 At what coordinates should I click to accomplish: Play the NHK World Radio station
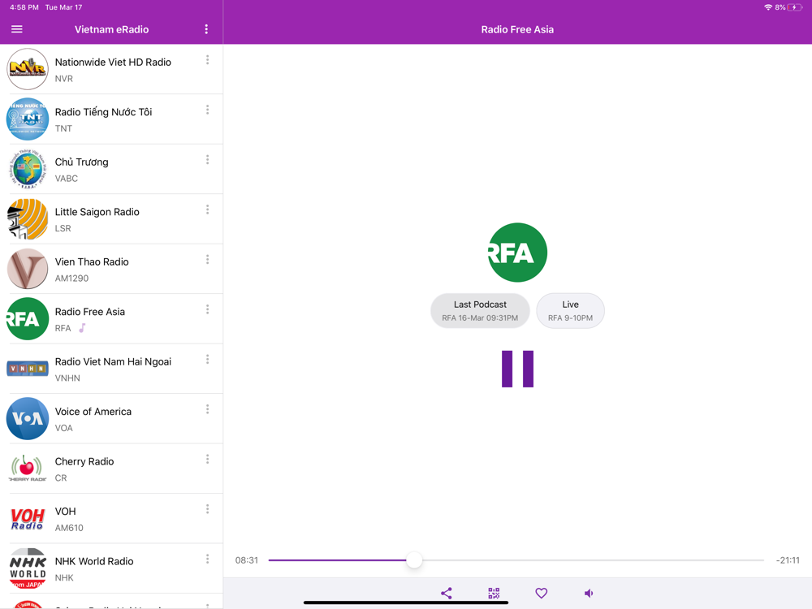(111, 568)
